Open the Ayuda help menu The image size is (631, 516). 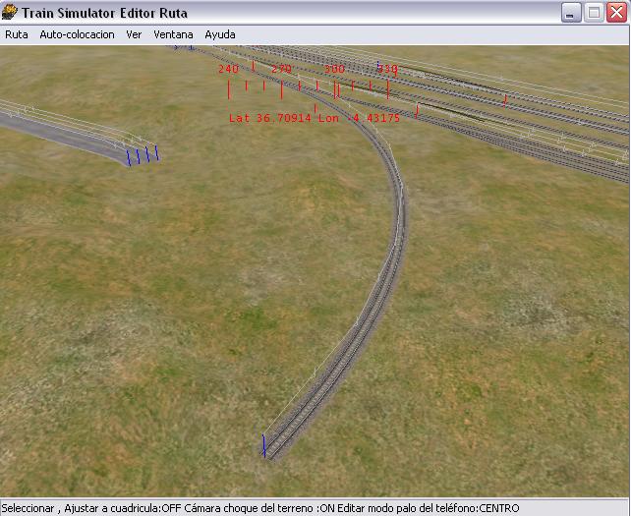(219, 34)
